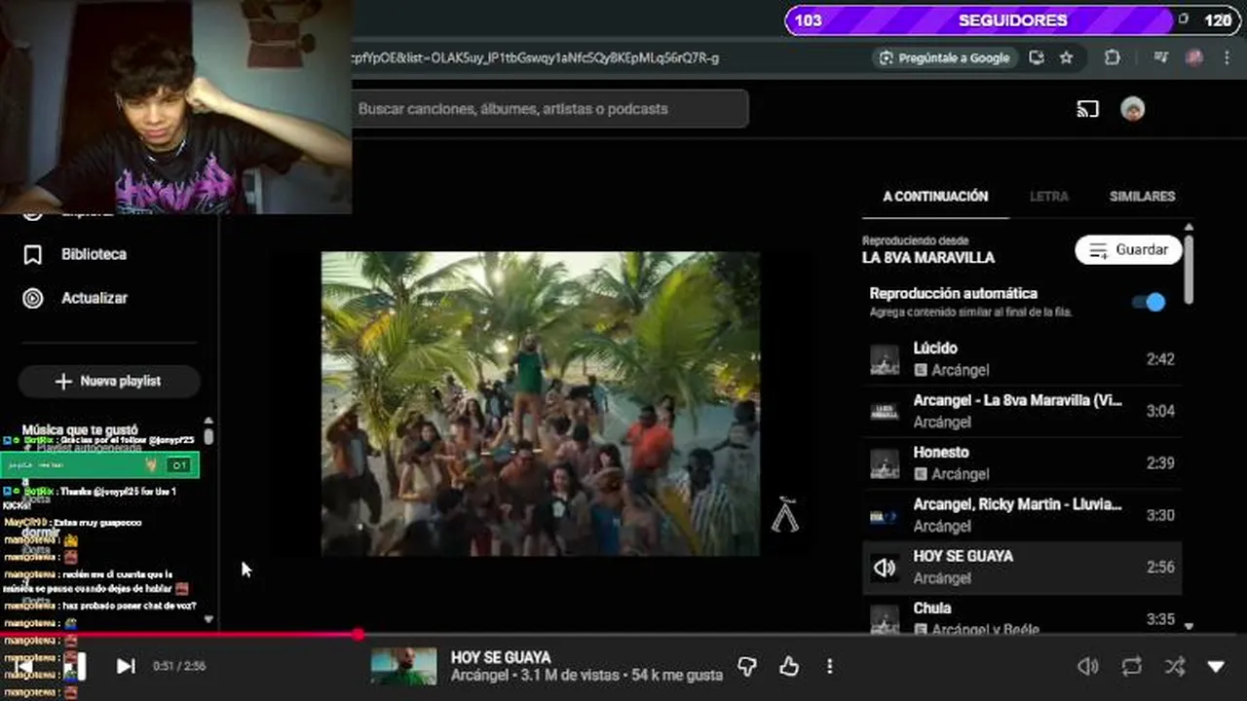Collapse the player page with down arrow
The image size is (1247, 701).
[1216, 666]
